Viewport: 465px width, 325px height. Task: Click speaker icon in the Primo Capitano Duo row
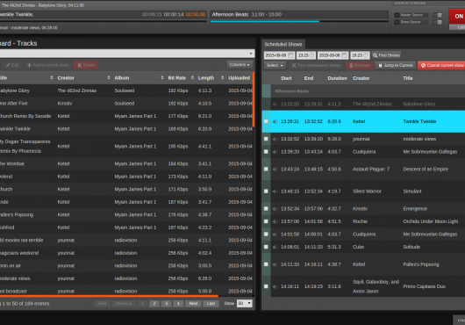pyautogui.click(x=275, y=286)
